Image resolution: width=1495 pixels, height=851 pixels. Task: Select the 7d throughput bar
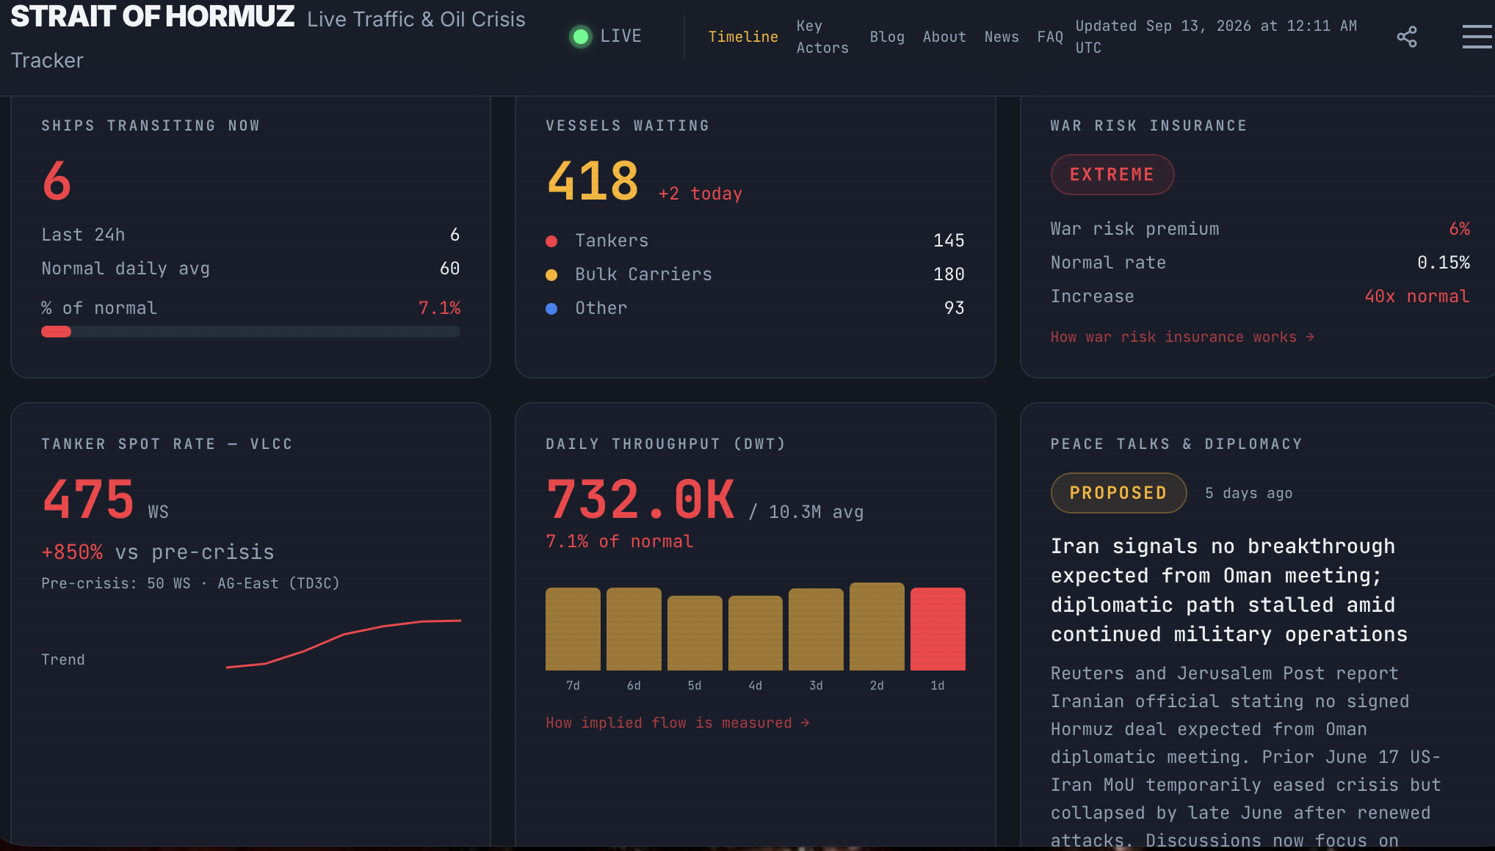(573, 629)
